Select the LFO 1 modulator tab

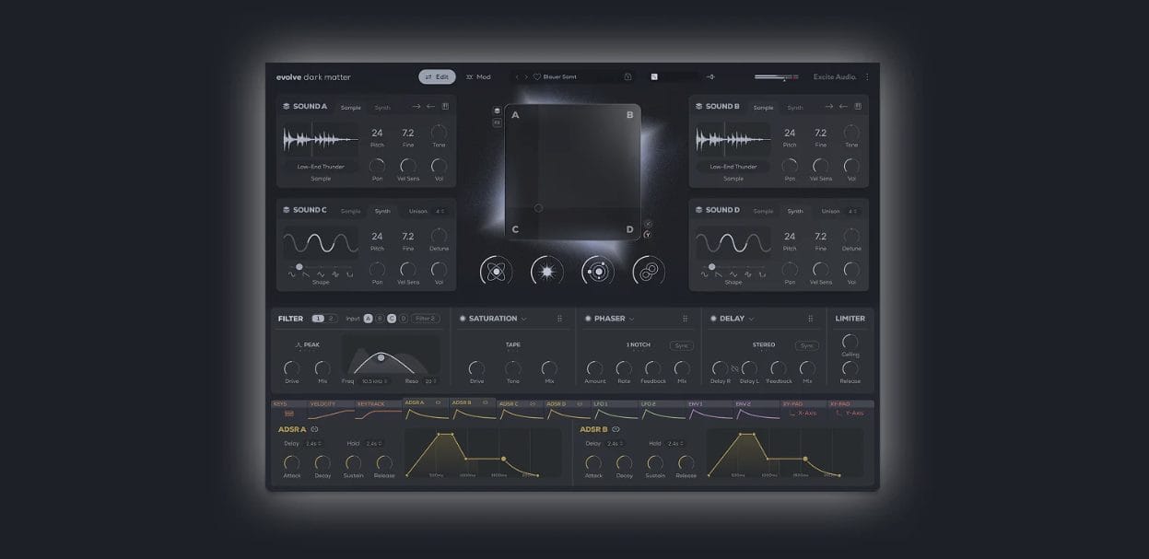(616, 410)
